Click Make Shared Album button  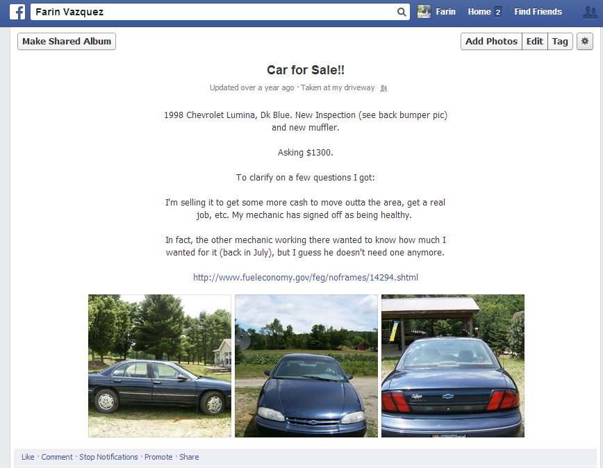[x=67, y=41]
